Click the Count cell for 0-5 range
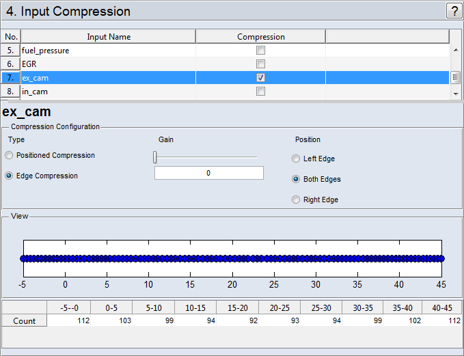The image size is (464, 356). [x=111, y=320]
